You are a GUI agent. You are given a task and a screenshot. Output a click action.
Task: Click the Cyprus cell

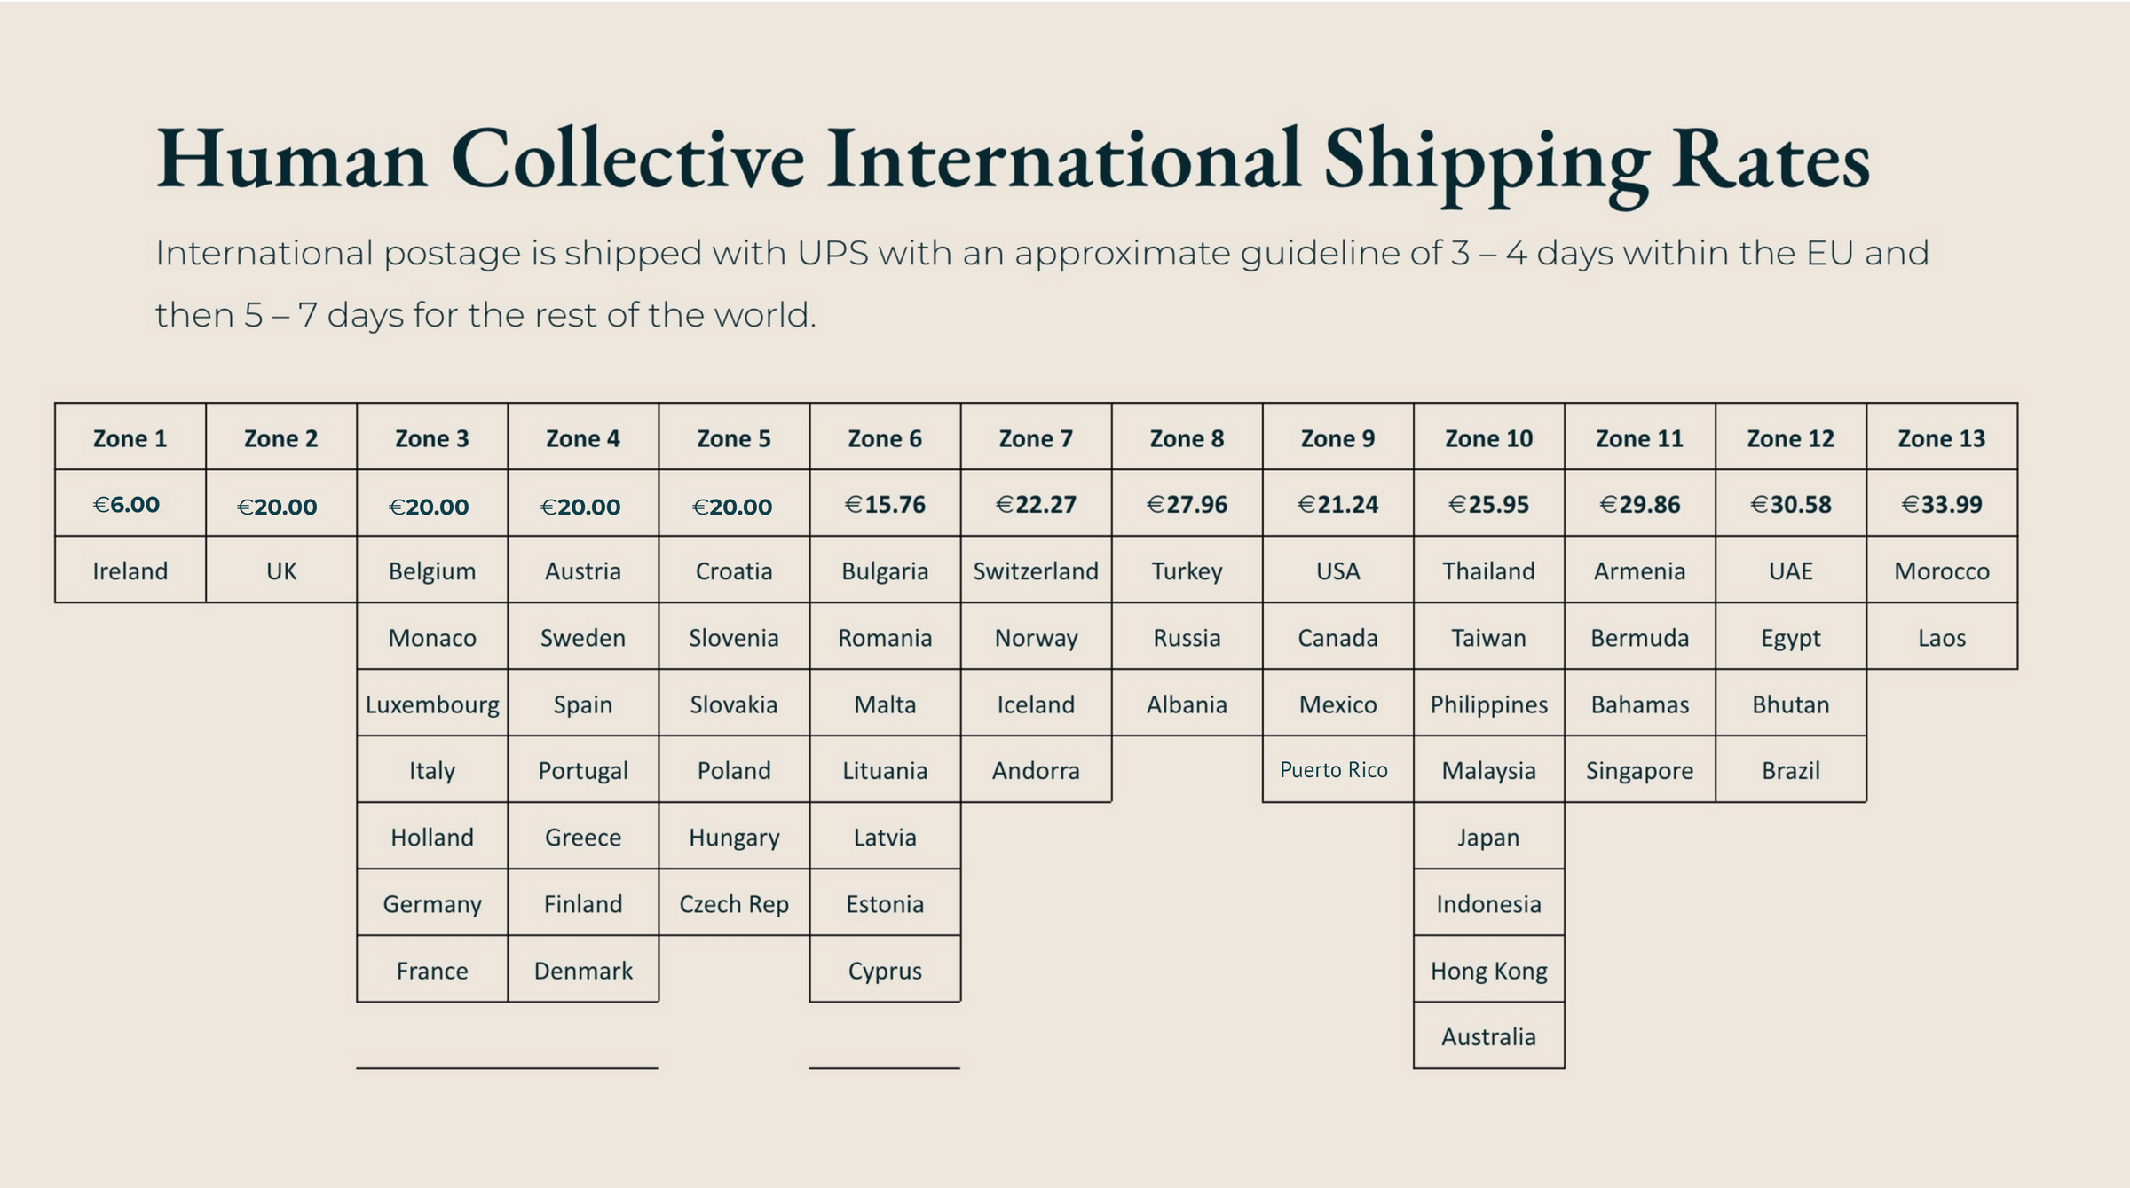885,971
